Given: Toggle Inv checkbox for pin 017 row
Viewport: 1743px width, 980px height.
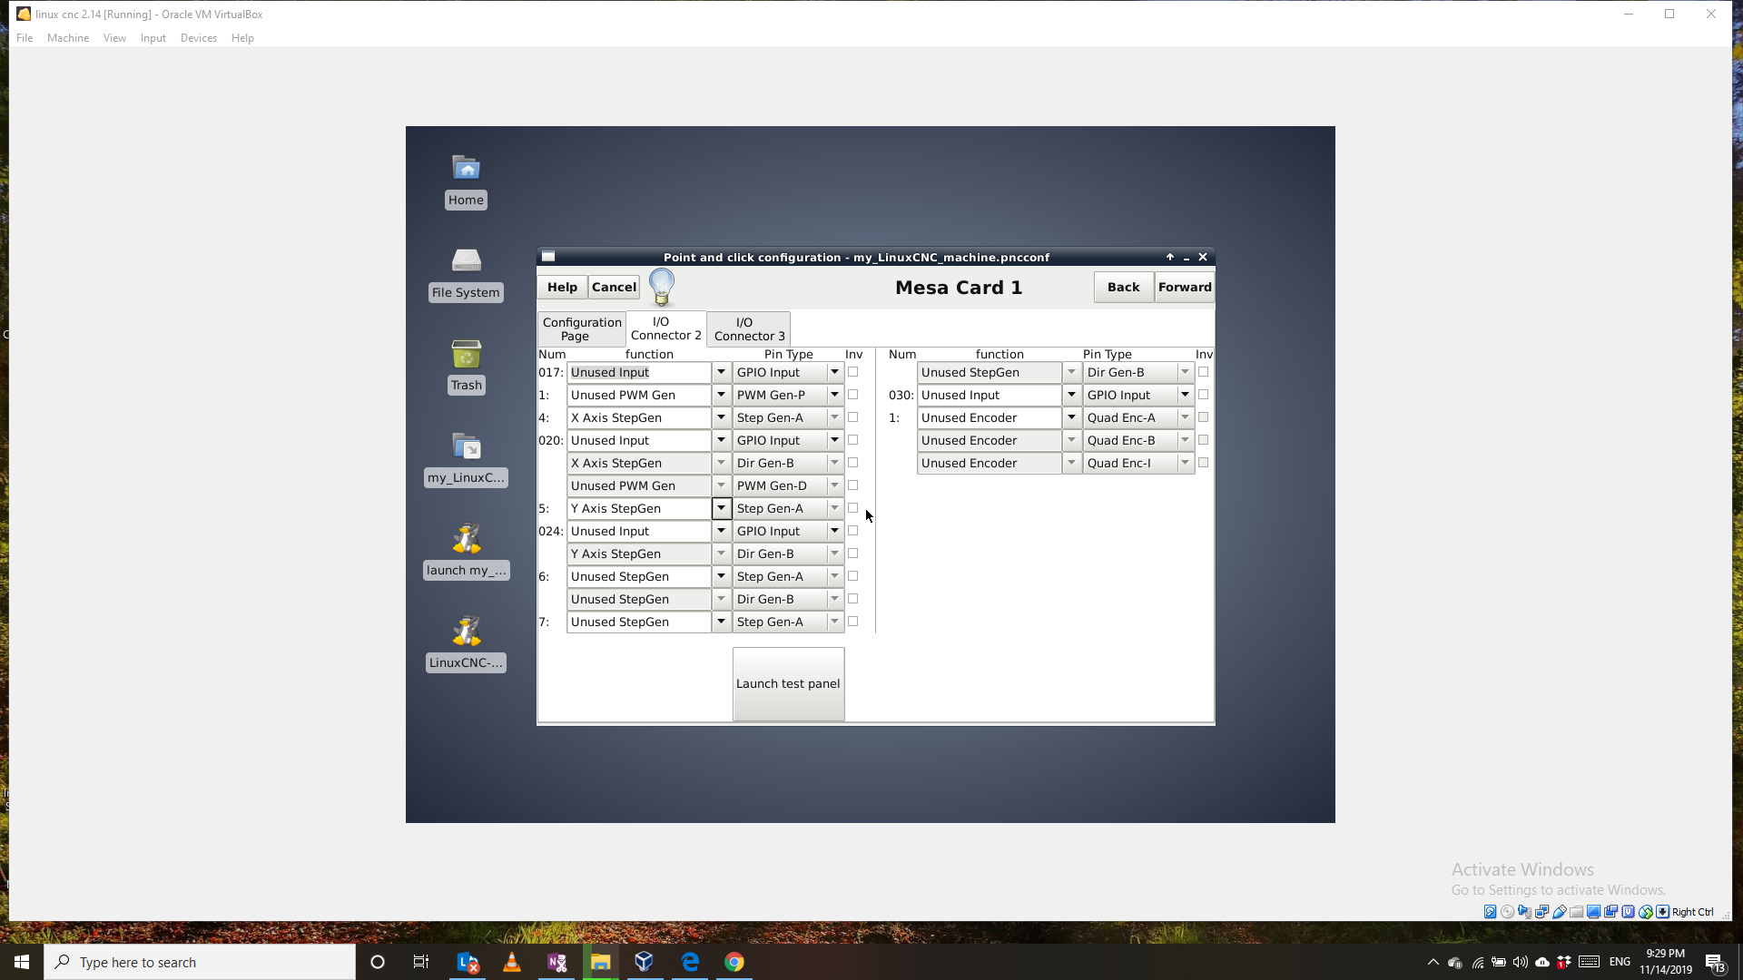Looking at the screenshot, I should click(x=852, y=372).
